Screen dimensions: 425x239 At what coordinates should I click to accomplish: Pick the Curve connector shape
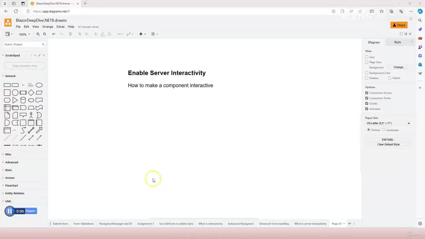coord(23,130)
